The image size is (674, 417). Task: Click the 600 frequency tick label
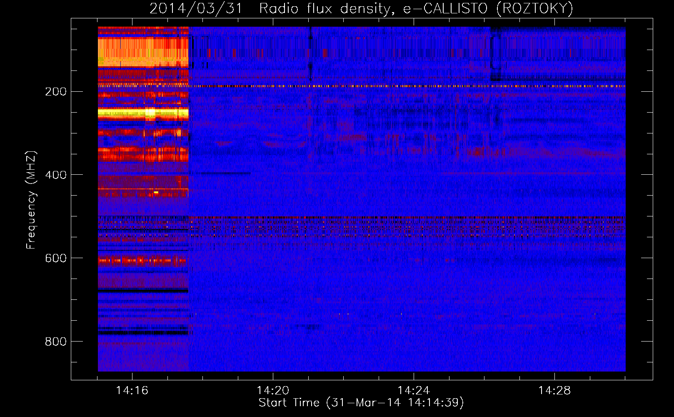pos(56,259)
